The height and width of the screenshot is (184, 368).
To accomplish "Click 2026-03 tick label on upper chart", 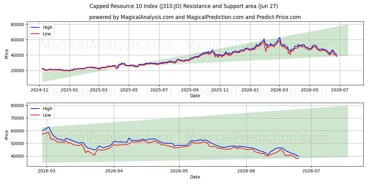I will (x=279, y=90).
